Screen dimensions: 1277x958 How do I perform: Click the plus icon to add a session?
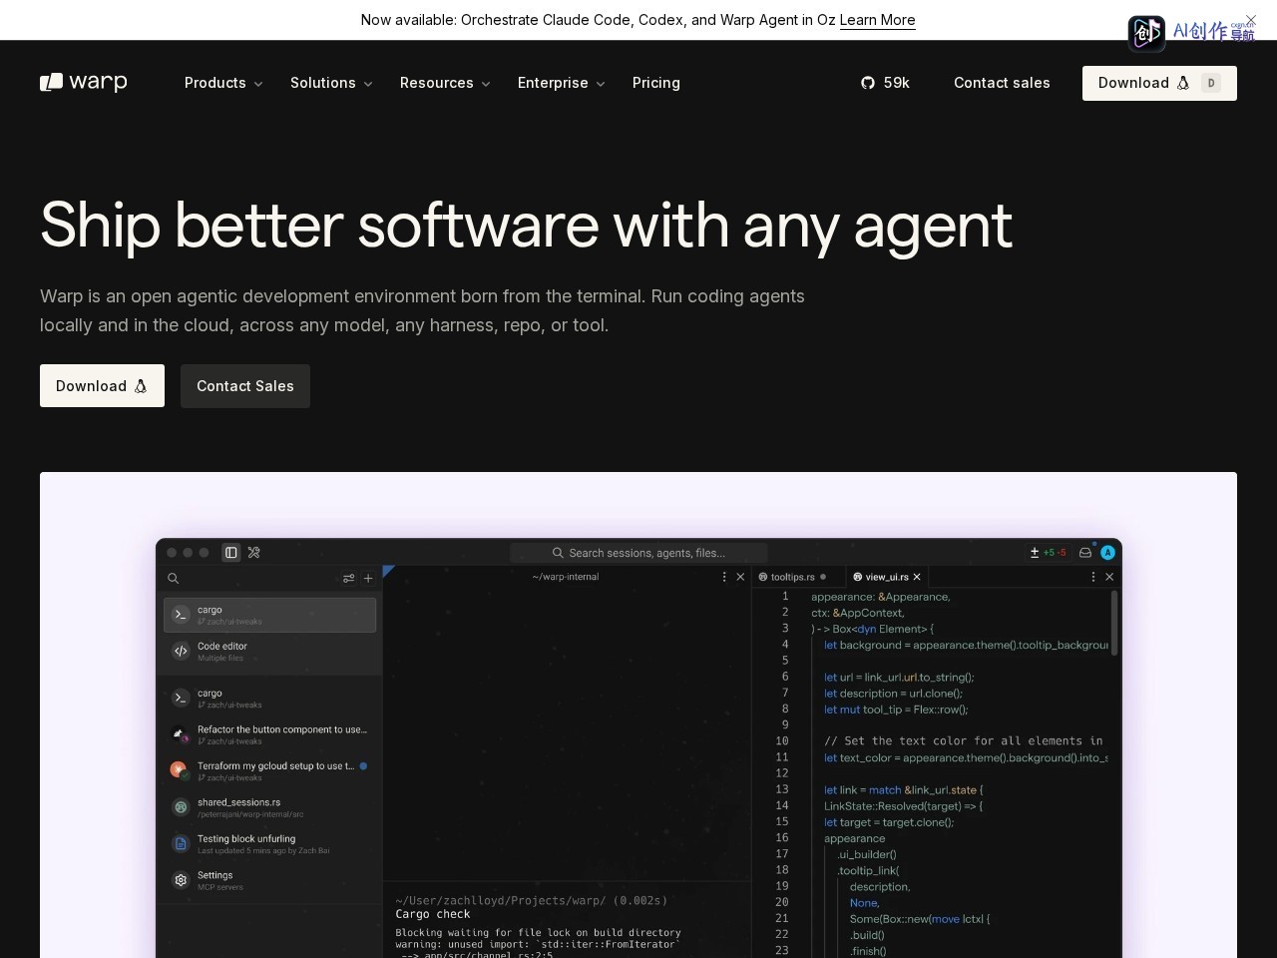368,579
